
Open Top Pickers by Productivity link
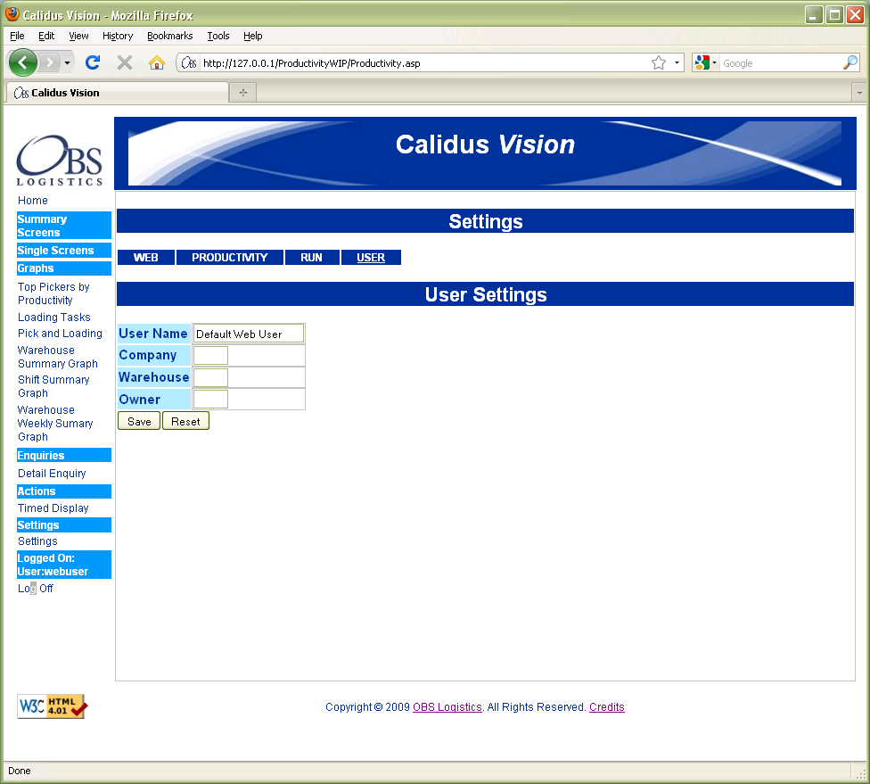point(53,293)
